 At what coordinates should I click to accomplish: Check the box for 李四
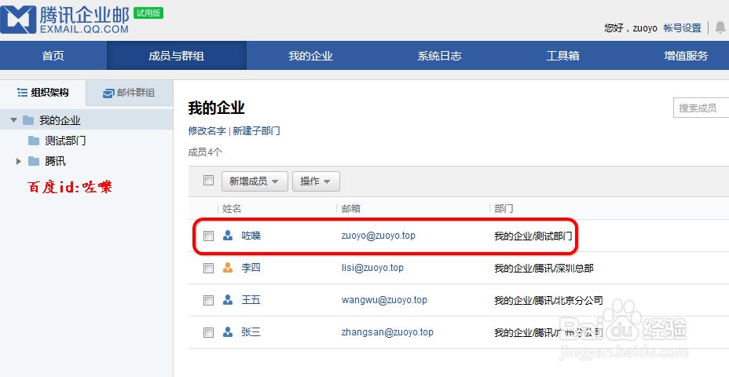[208, 269]
